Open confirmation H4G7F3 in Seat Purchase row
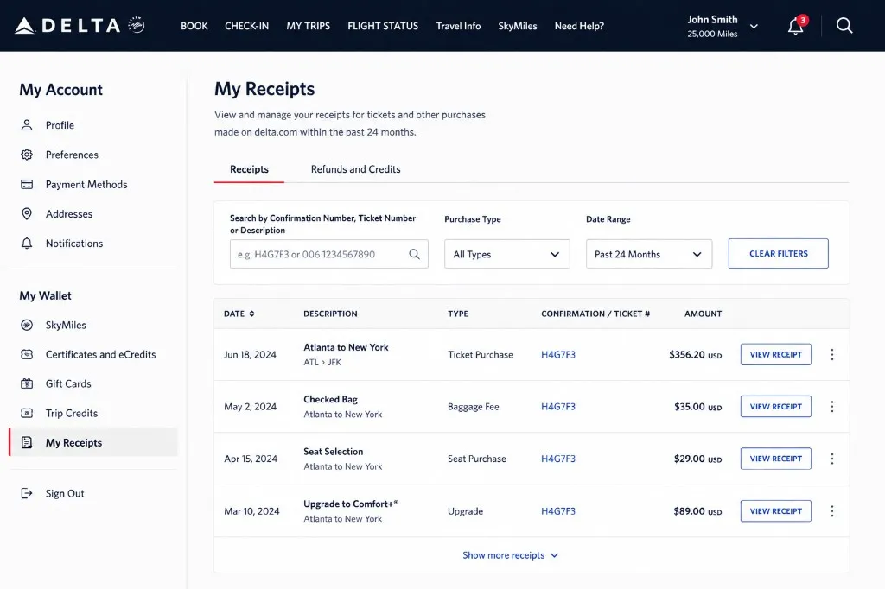This screenshot has width=885, height=589. pos(558,459)
